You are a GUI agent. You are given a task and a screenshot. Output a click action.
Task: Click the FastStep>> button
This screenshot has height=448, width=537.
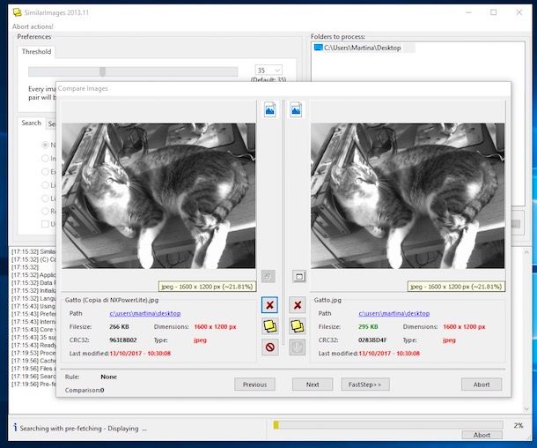(364, 385)
